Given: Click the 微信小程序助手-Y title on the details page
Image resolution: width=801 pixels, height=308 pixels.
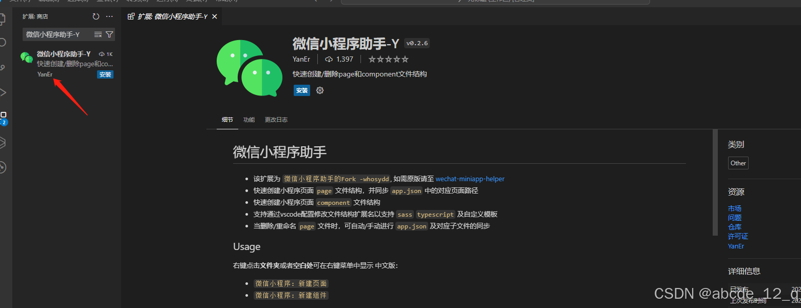Looking at the screenshot, I should click(x=346, y=44).
